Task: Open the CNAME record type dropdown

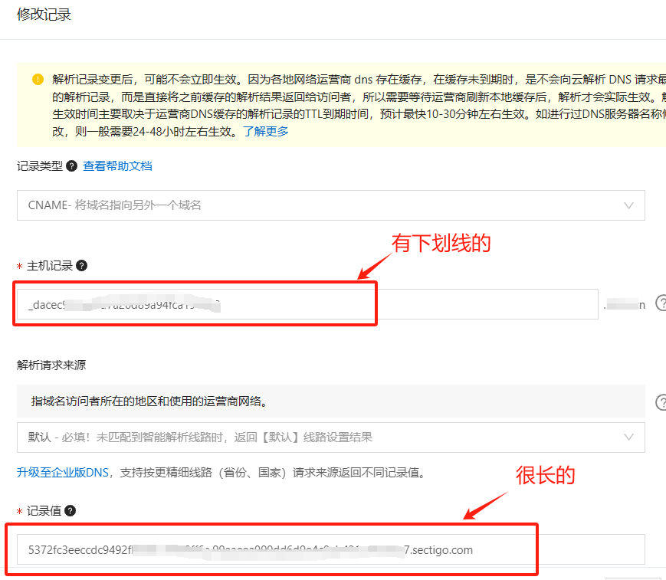Action: pos(330,205)
